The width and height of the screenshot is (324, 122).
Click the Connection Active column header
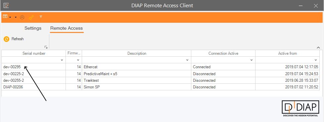pyautogui.click(x=223, y=53)
